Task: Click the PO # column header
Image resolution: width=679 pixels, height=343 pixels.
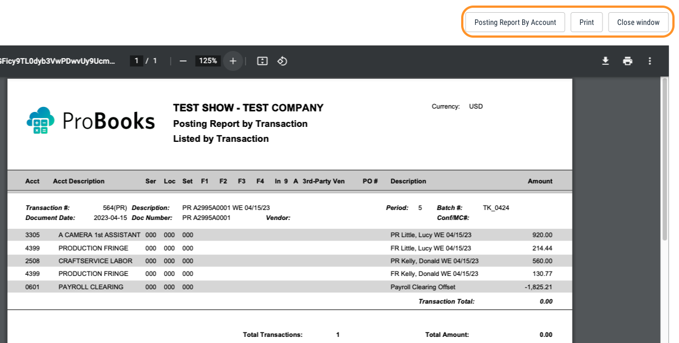Action: 370,181
